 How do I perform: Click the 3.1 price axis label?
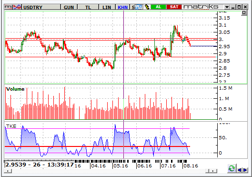point(222,25)
